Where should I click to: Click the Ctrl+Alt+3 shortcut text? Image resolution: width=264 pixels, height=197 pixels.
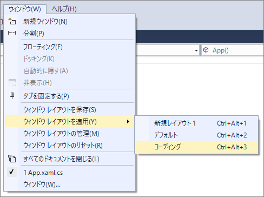[x=232, y=147]
